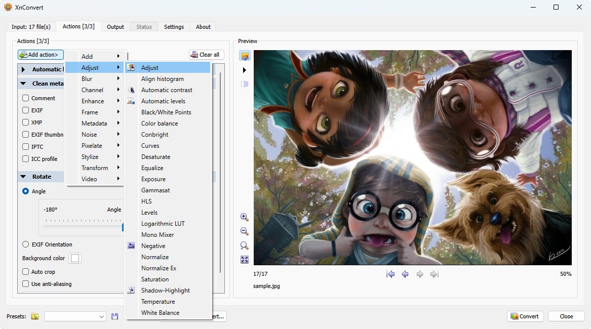591x329 pixels.
Task: Check the XMP option
Action: pyautogui.click(x=26, y=122)
